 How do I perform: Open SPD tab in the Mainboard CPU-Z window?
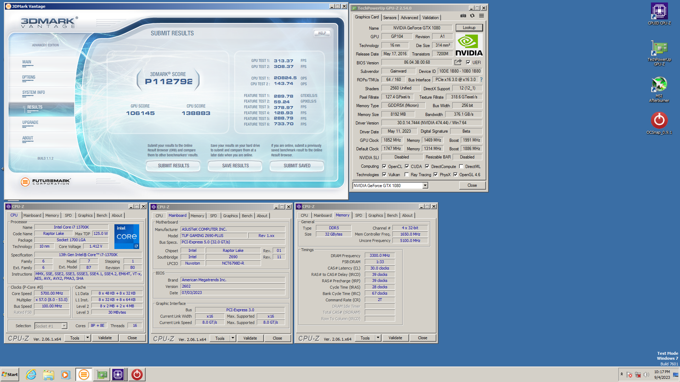213,216
